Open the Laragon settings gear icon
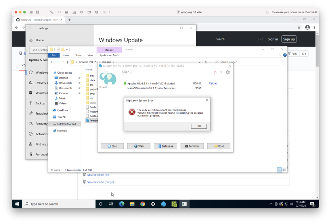This screenshot has height=224, width=331. (x=228, y=72)
